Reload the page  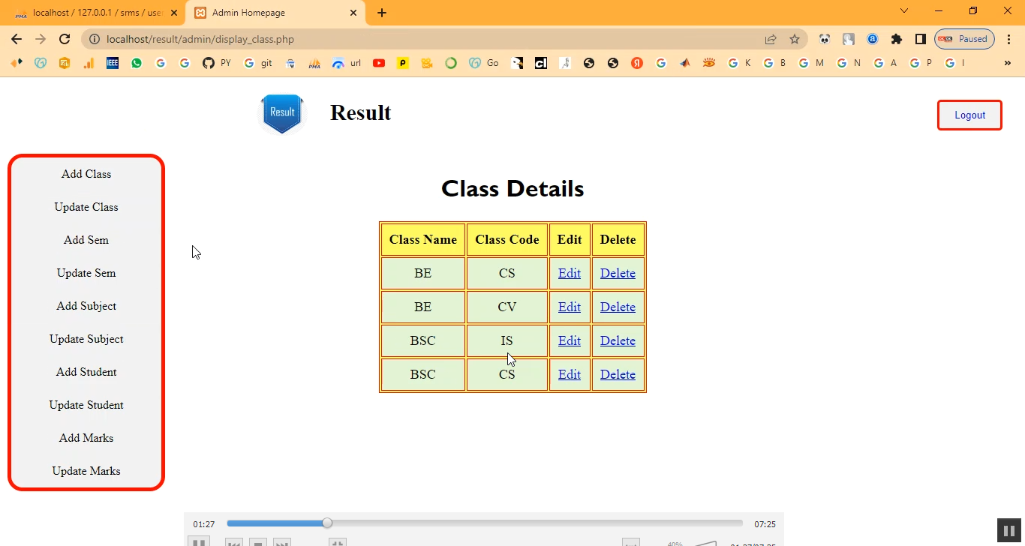65,39
